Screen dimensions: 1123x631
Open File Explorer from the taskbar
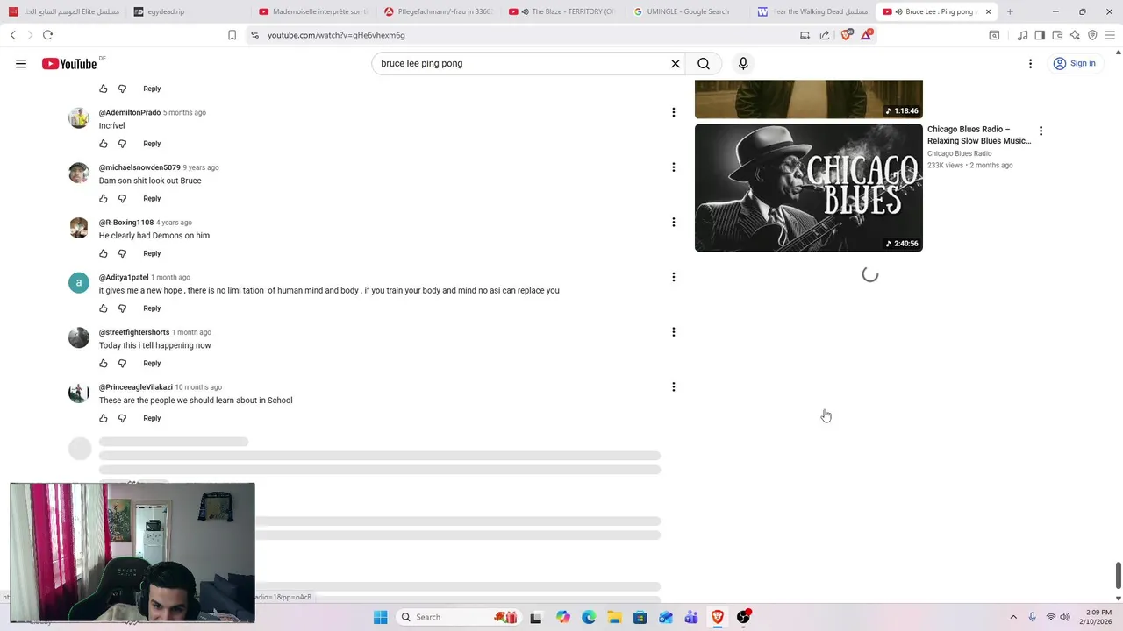click(614, 617)
